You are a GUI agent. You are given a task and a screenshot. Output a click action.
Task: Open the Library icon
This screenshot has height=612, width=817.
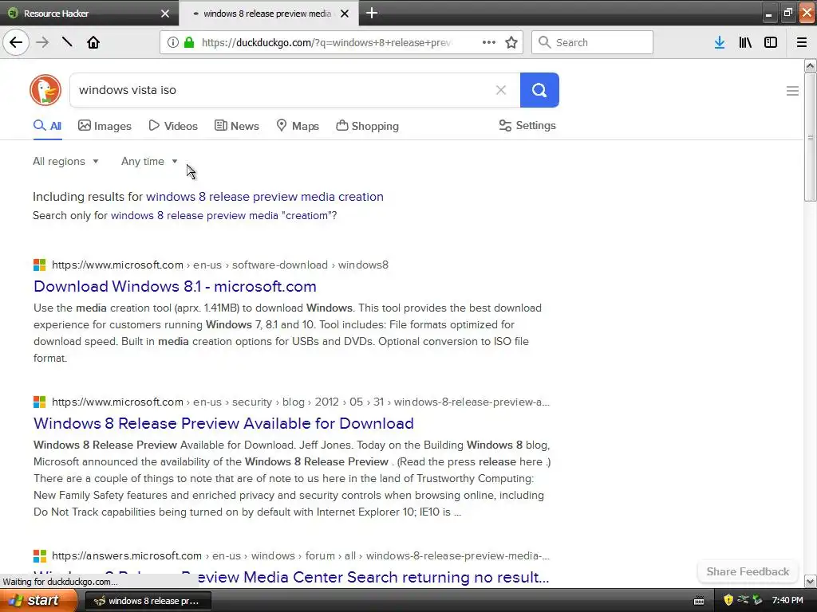(x=745, y=42)
